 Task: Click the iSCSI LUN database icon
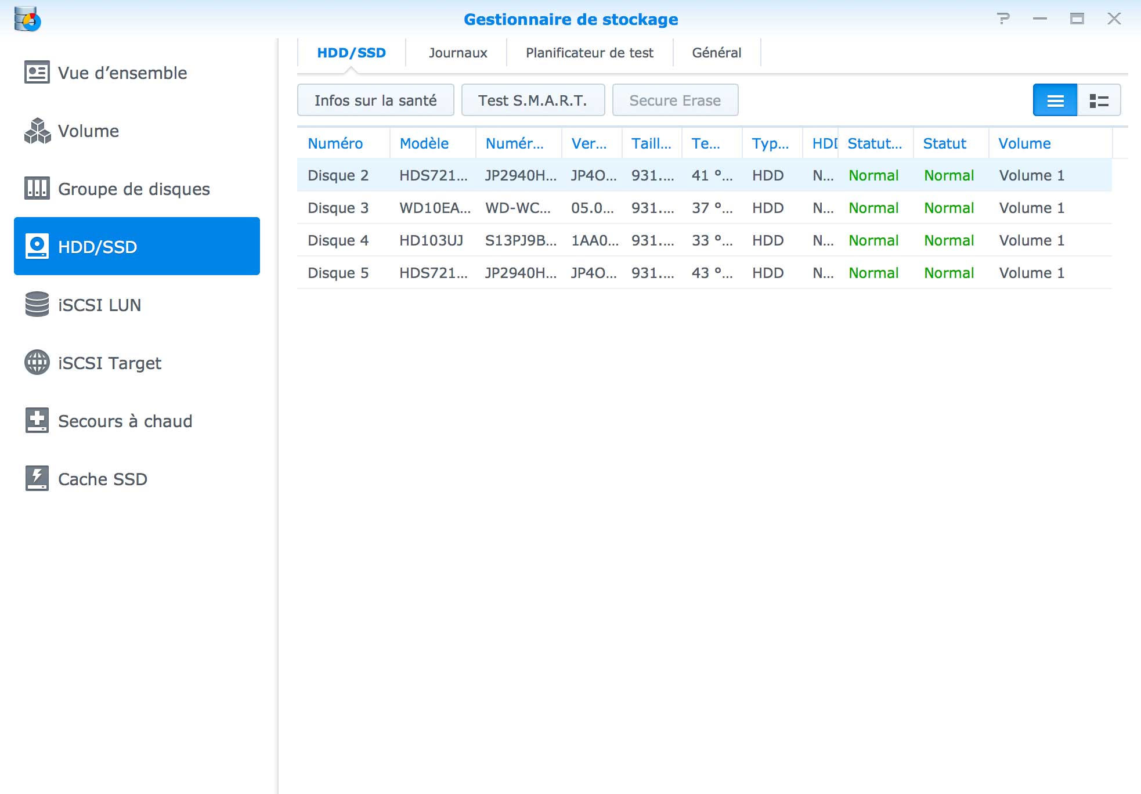[x=37, y=305]
